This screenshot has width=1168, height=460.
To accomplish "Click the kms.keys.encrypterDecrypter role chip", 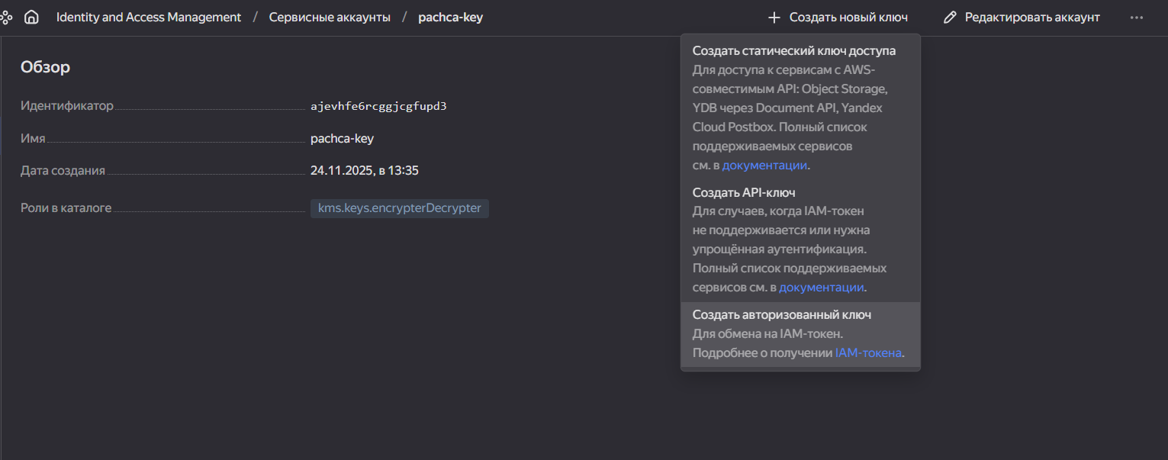I will point(399,208).
